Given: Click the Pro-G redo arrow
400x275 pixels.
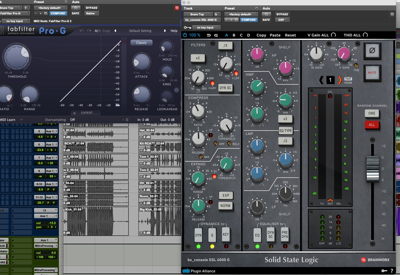Looking at the screenshot, I should (x=89, y=31).
